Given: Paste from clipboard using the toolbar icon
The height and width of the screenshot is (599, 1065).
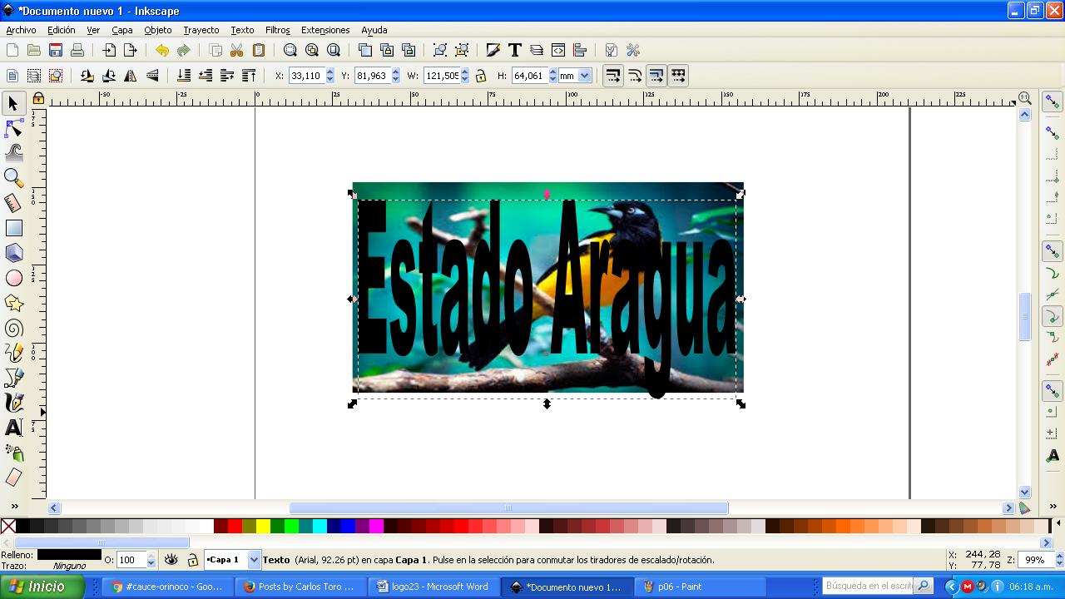Looking at the screenshot, I should pyautogui.click(x=259, y=51).
